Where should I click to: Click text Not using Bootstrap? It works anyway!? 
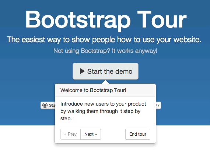point(105,51)
